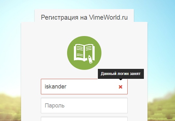Focus the partially visible field below Пароль
The width and height of the screenshot is (175, 121).
[x=84, y=119]
